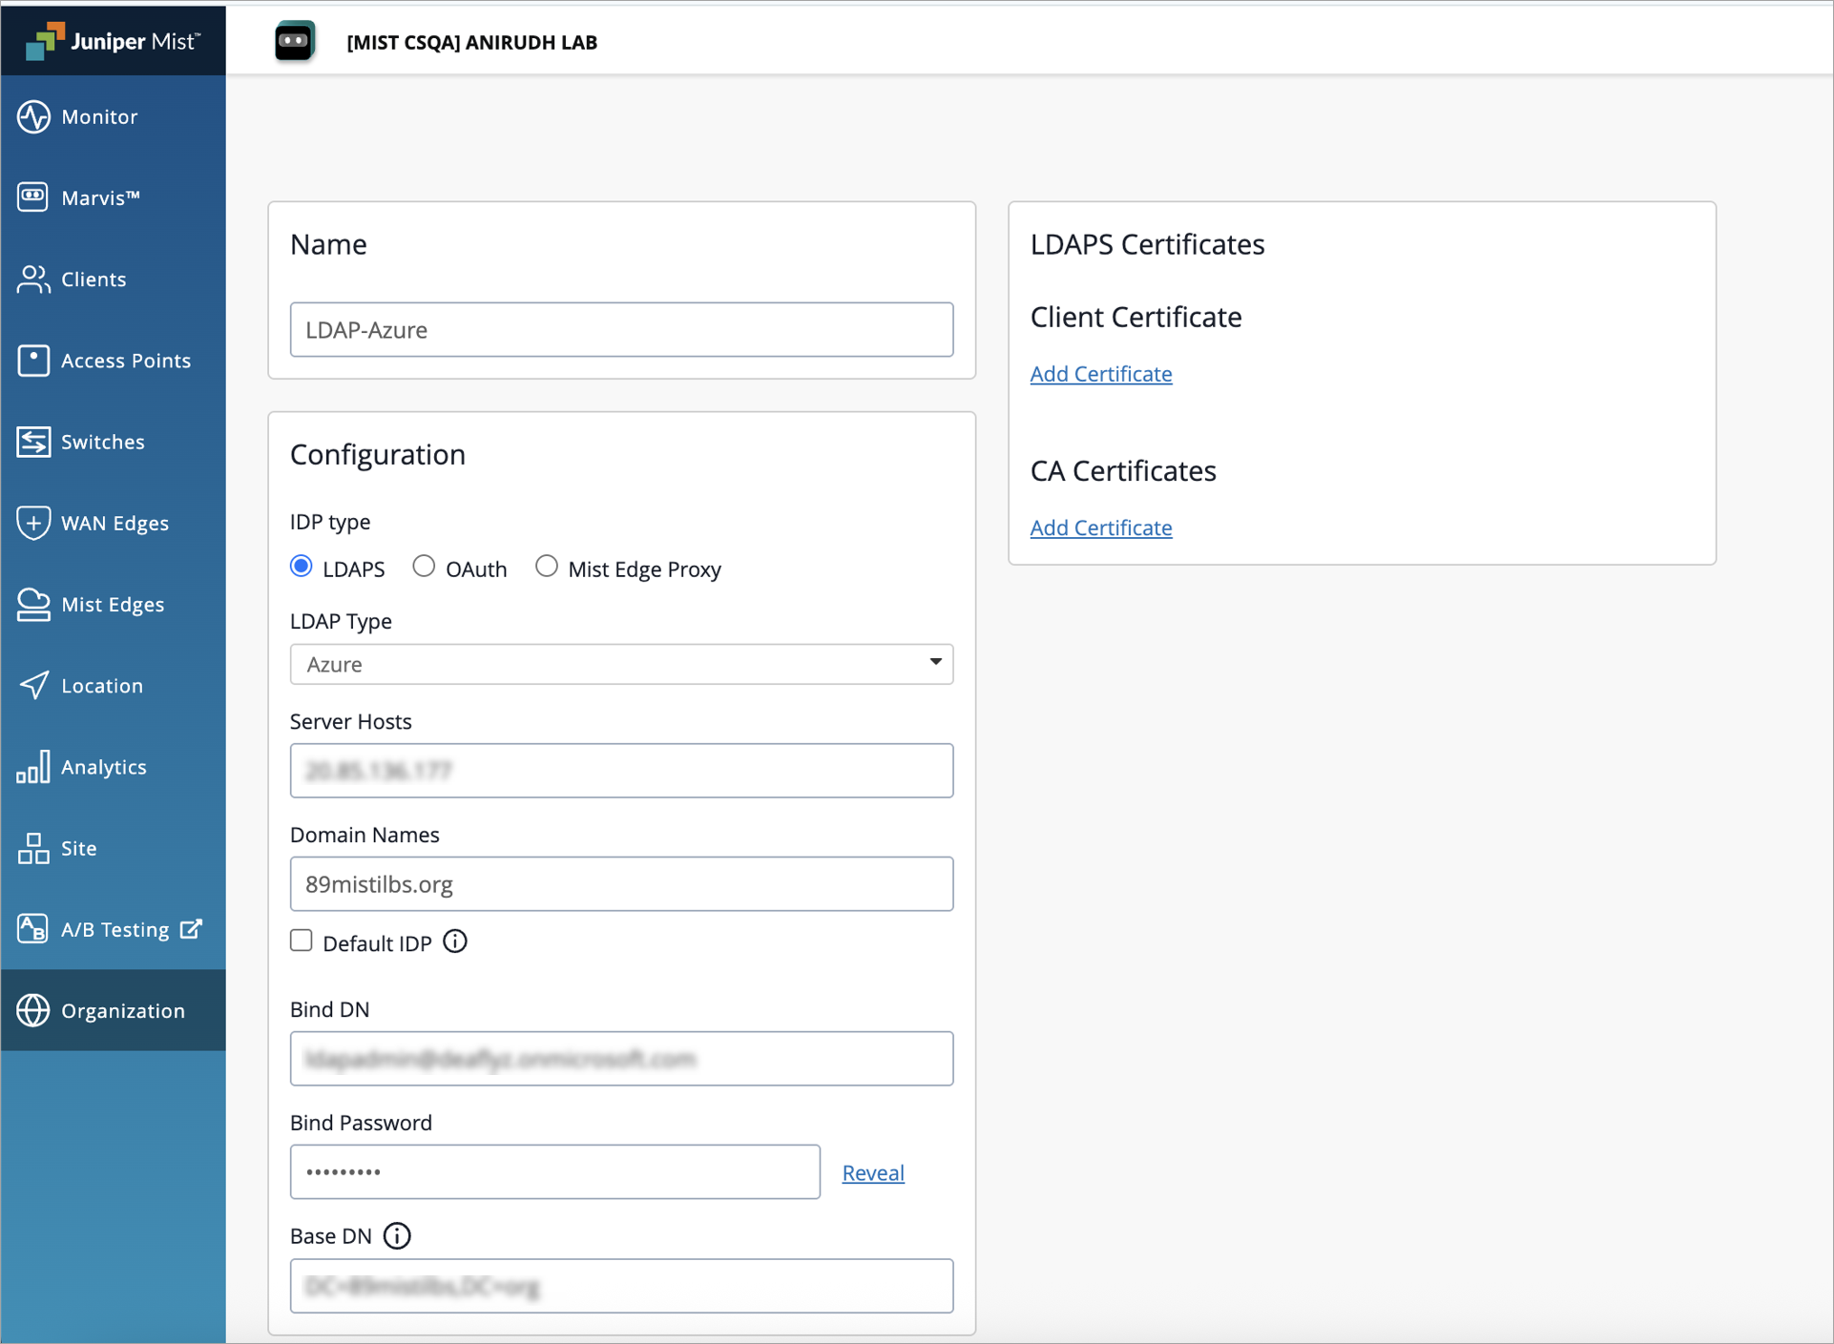Select the OAuth IDP type
The height and width of the screenshot is (1344, 1834).
[424, 567]
